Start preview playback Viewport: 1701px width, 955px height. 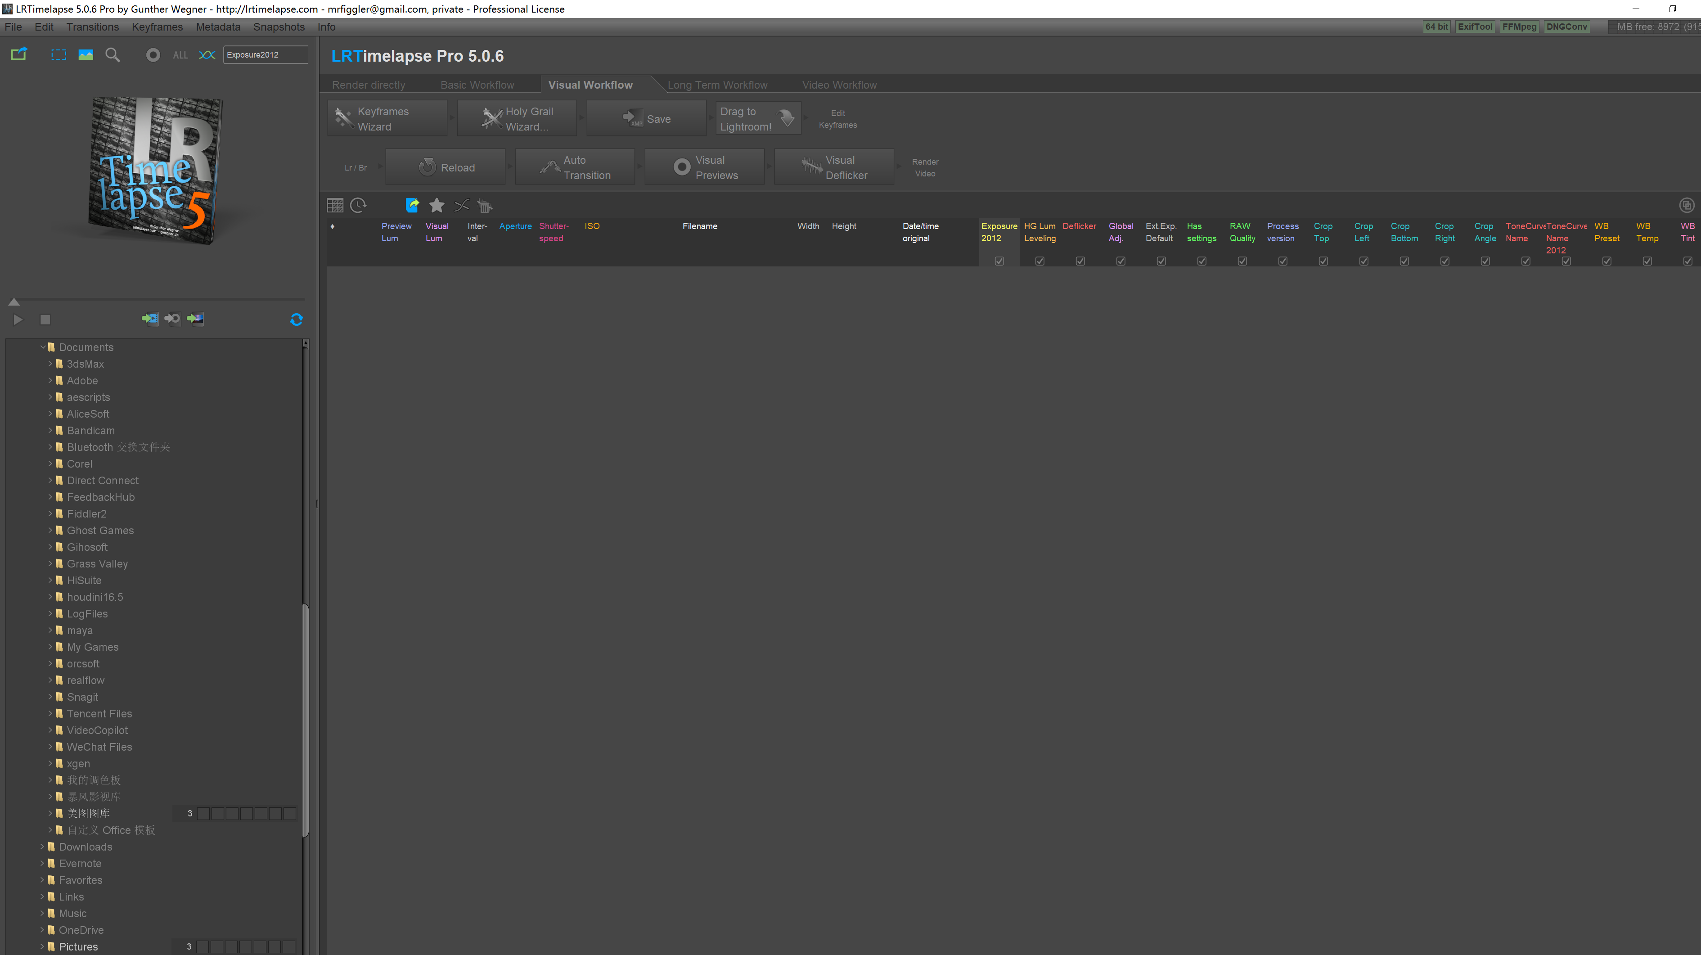pos(18,320)
